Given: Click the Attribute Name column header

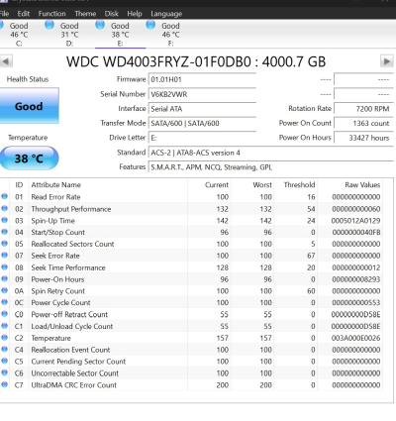Looking at the screenshot, I should pyautogui.click(x=55, y=185).
